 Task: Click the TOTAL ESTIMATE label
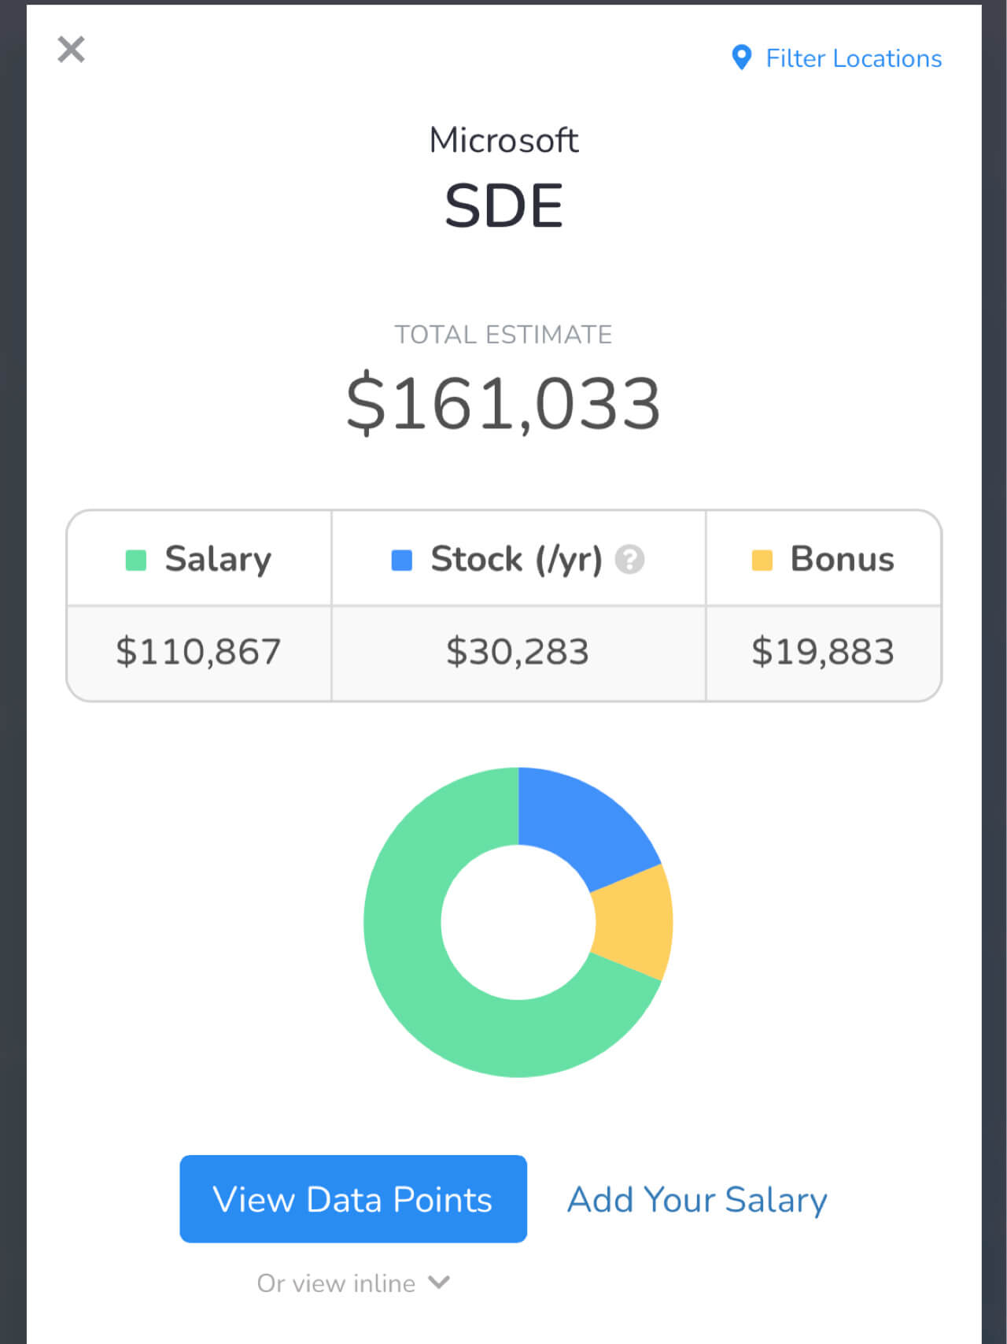click(503, 335)
